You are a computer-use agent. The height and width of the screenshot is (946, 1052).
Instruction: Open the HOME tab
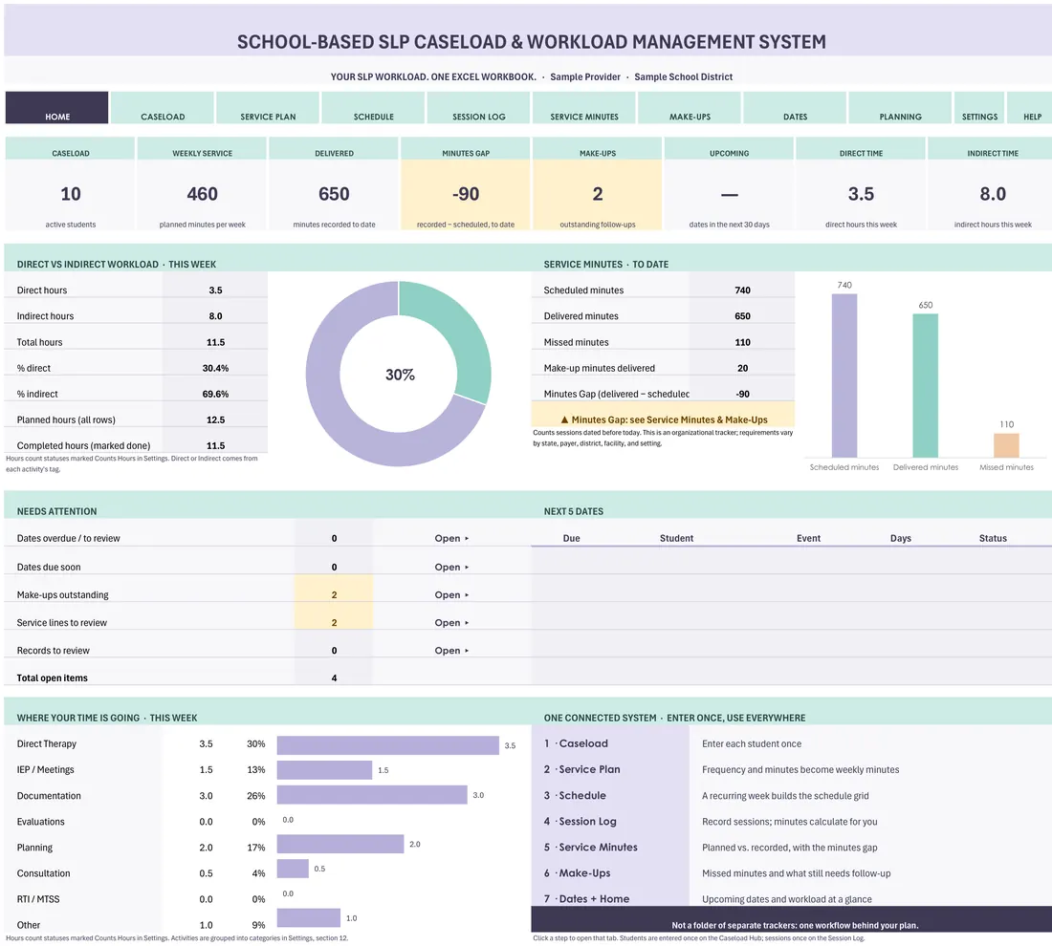[x=57, y=108]
